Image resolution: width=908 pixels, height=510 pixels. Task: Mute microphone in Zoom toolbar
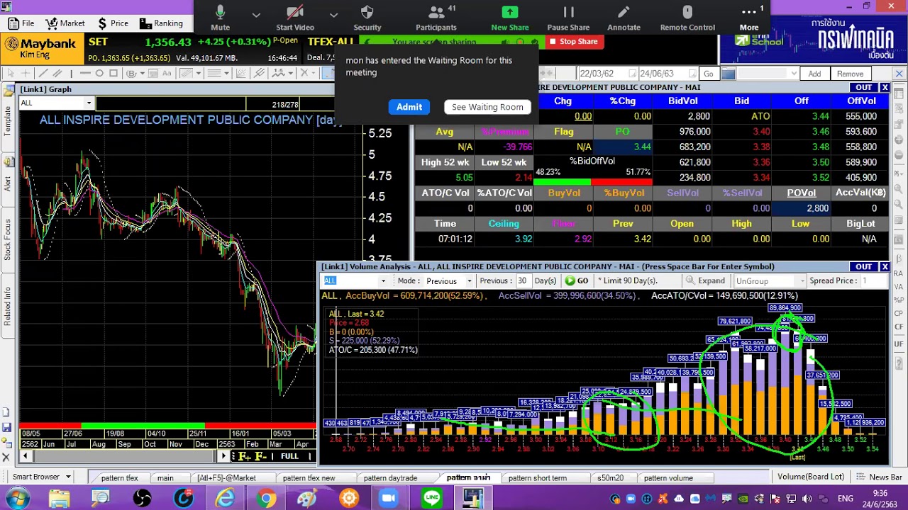220,17
